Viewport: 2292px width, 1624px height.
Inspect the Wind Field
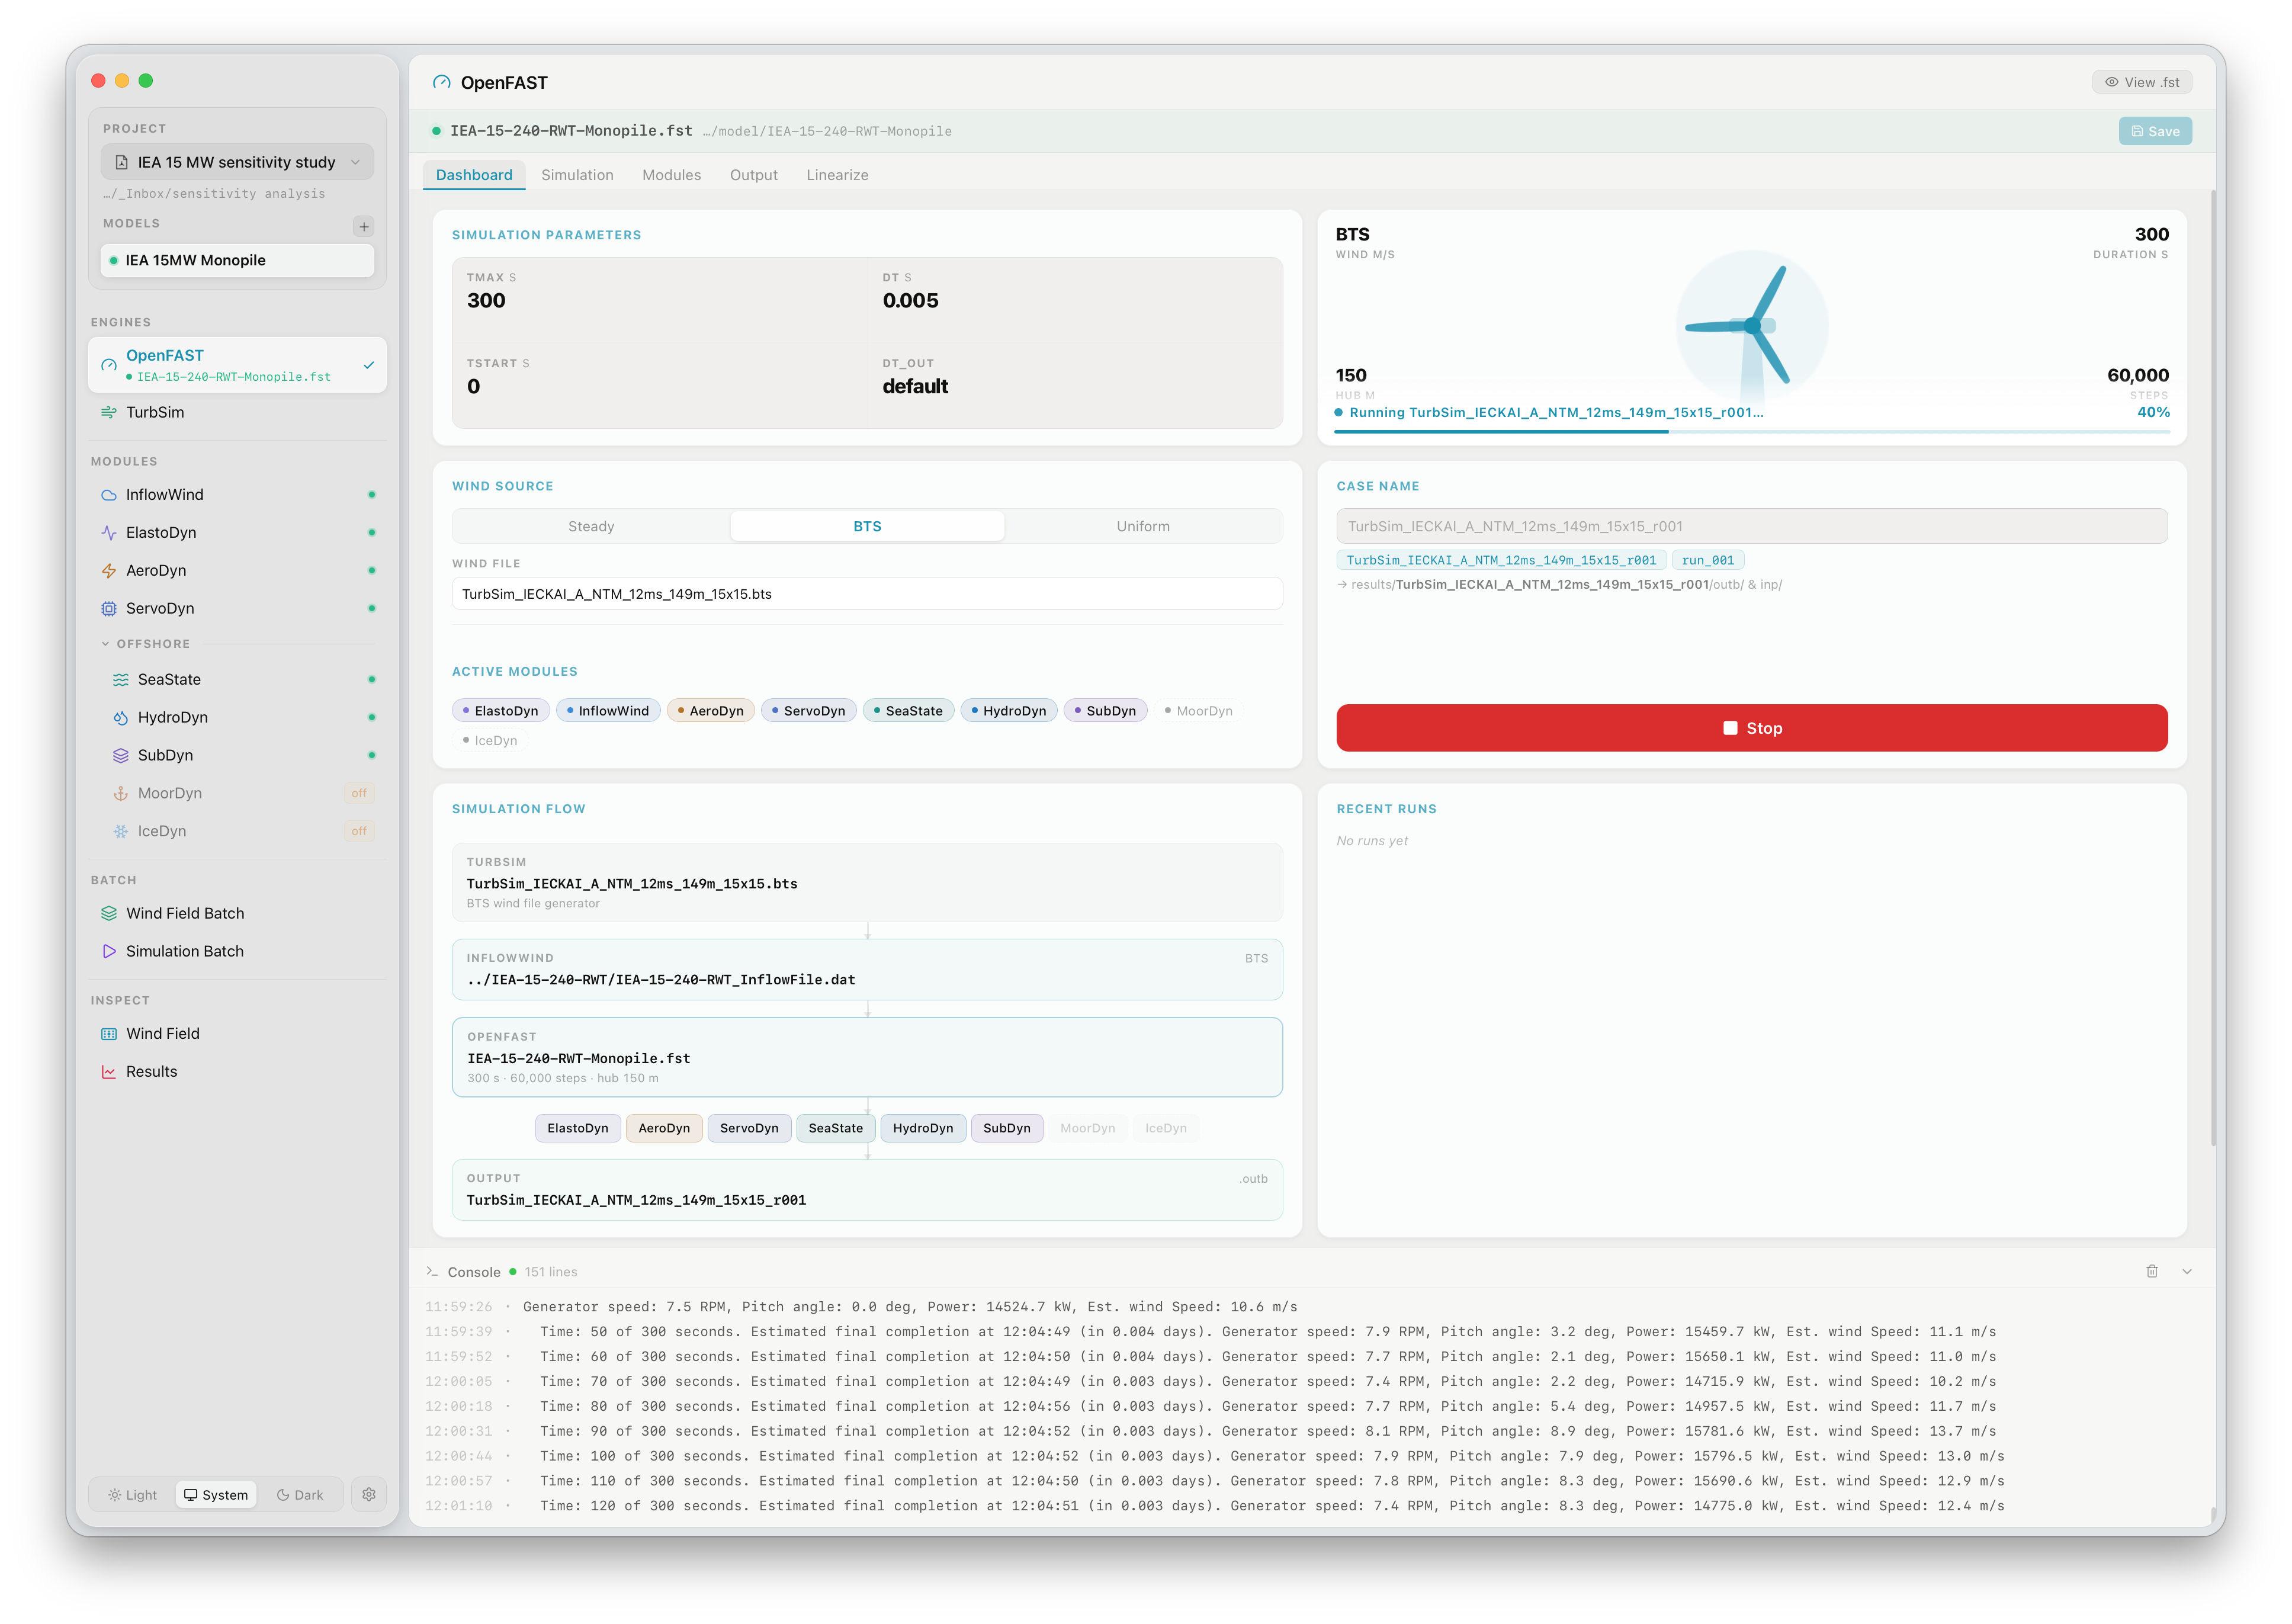pyautogui.click(x=237, y=1034)
